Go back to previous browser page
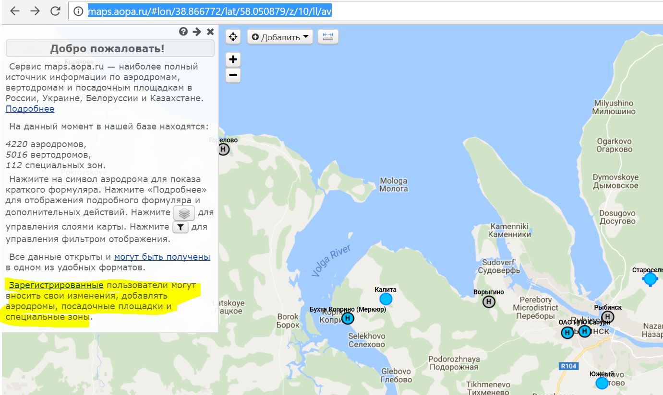The image size is (663, 395). point(15,11)
